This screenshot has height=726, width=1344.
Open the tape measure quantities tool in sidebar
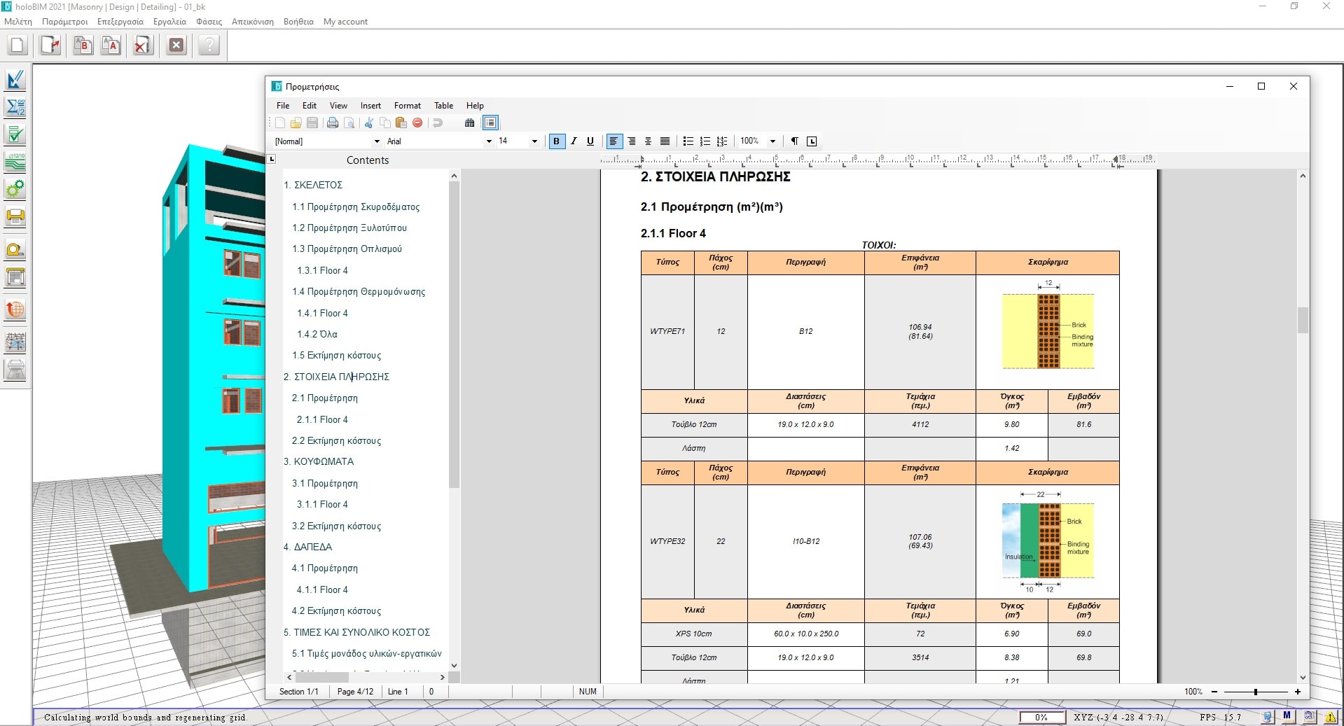15,250
